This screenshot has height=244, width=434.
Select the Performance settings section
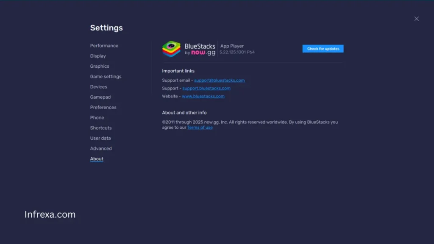[104, 45]
